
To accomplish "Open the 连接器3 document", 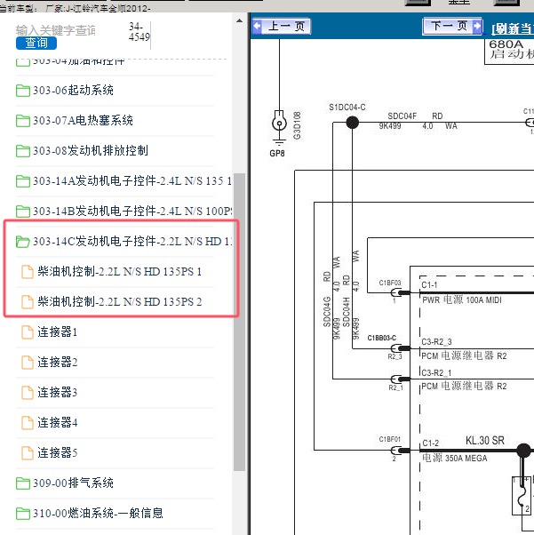I will pos(58,393).
